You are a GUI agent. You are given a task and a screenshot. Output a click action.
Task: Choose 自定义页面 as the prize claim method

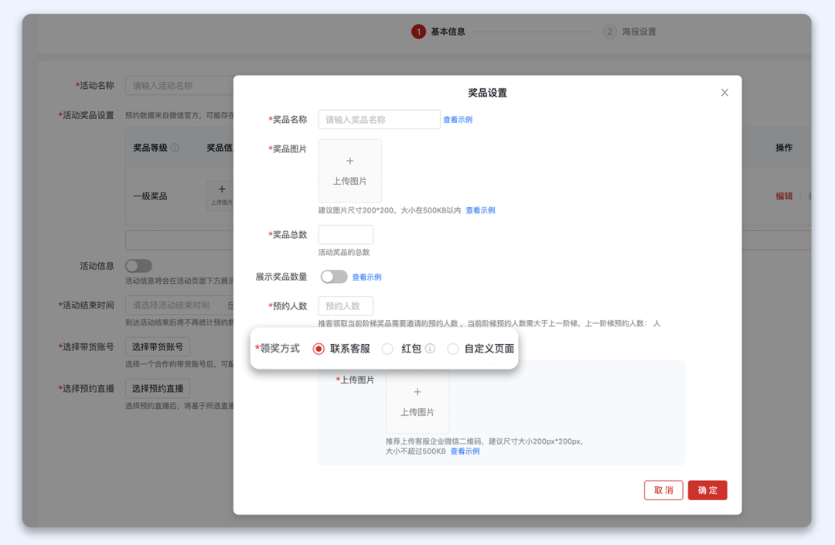(x=452, y=348)
